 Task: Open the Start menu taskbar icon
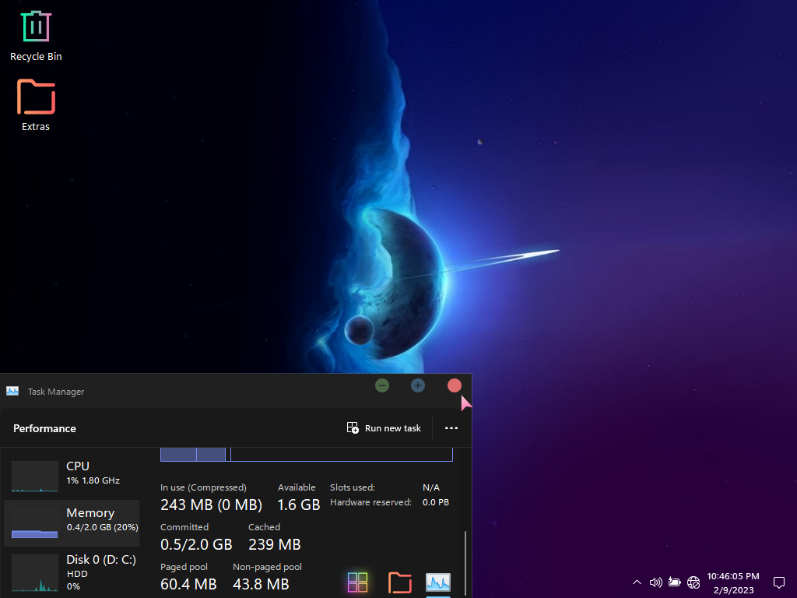pyautogui.click(x=357, y=582)
